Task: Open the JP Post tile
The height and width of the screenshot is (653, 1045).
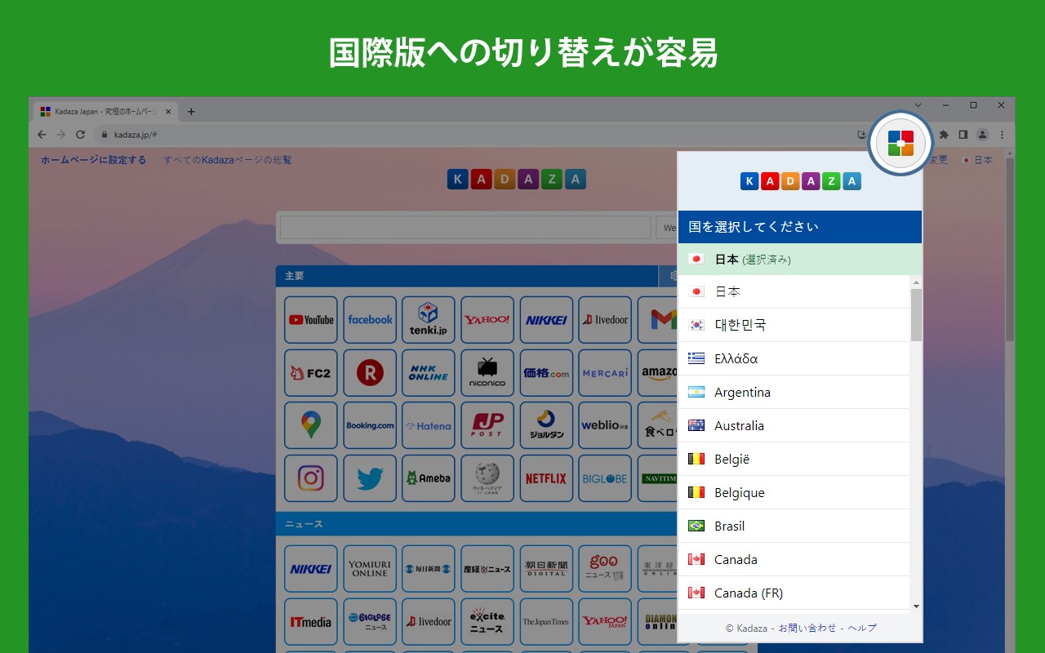Action: pos(487,425)
